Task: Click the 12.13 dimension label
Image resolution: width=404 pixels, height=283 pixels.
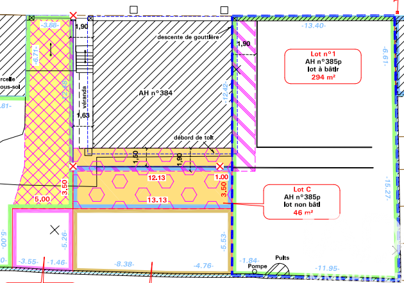Action: (x=156, y=178)
